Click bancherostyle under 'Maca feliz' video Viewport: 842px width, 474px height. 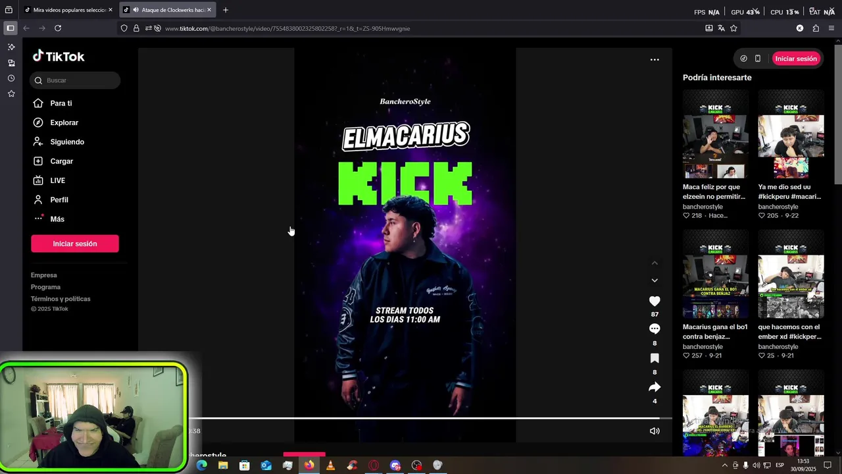click(703, 207)
